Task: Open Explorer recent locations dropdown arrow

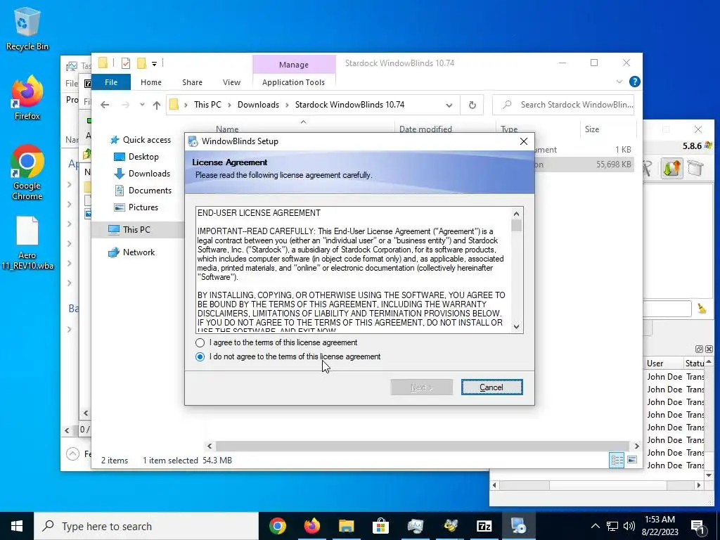Action: point(142,105)
